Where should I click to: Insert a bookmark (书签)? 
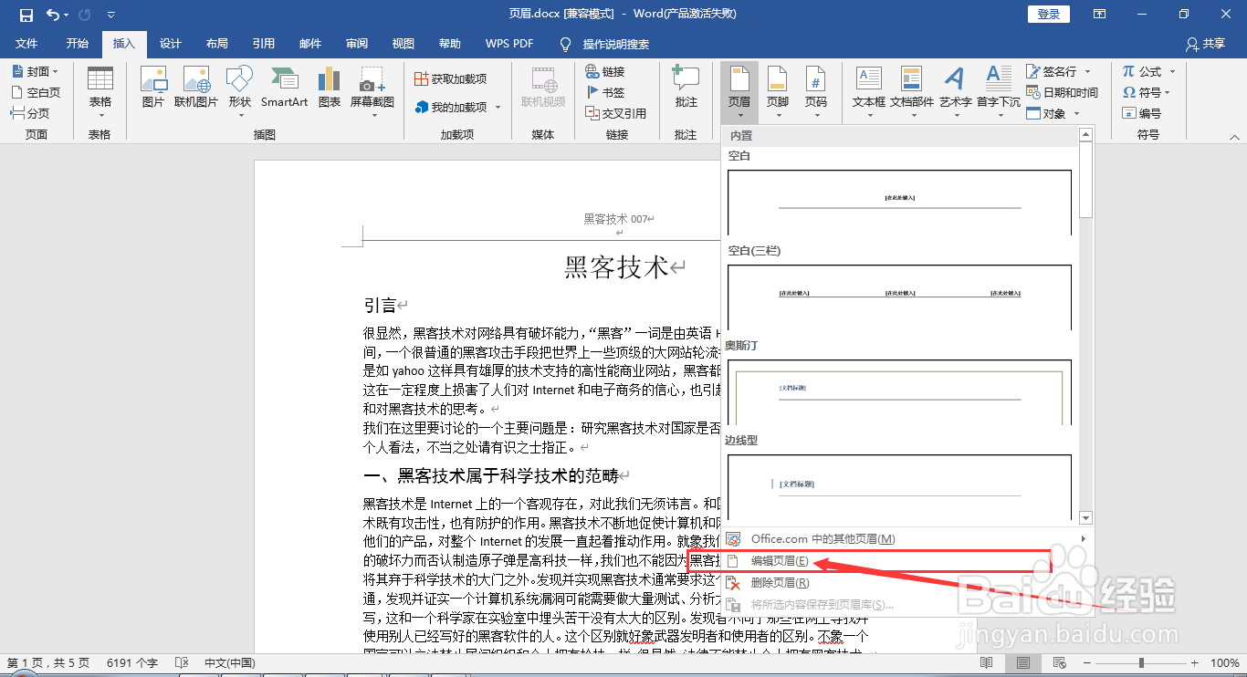[605, 92]
